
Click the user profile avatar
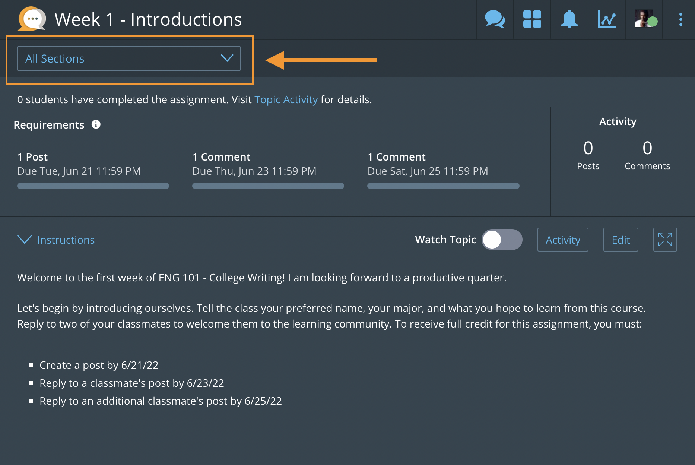pyautogui.click(x=645, y=19)
